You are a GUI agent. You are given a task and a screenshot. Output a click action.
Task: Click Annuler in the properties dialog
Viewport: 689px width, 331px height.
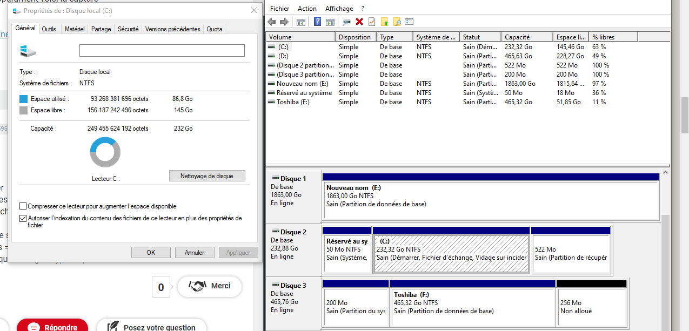pos(195,252)
